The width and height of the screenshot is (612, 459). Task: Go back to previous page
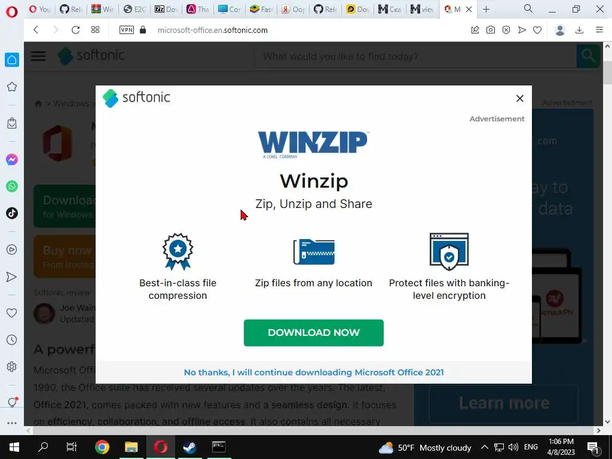36,30
